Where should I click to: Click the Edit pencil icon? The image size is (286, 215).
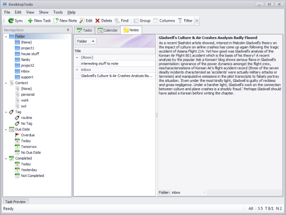click(x=82, y=21)
